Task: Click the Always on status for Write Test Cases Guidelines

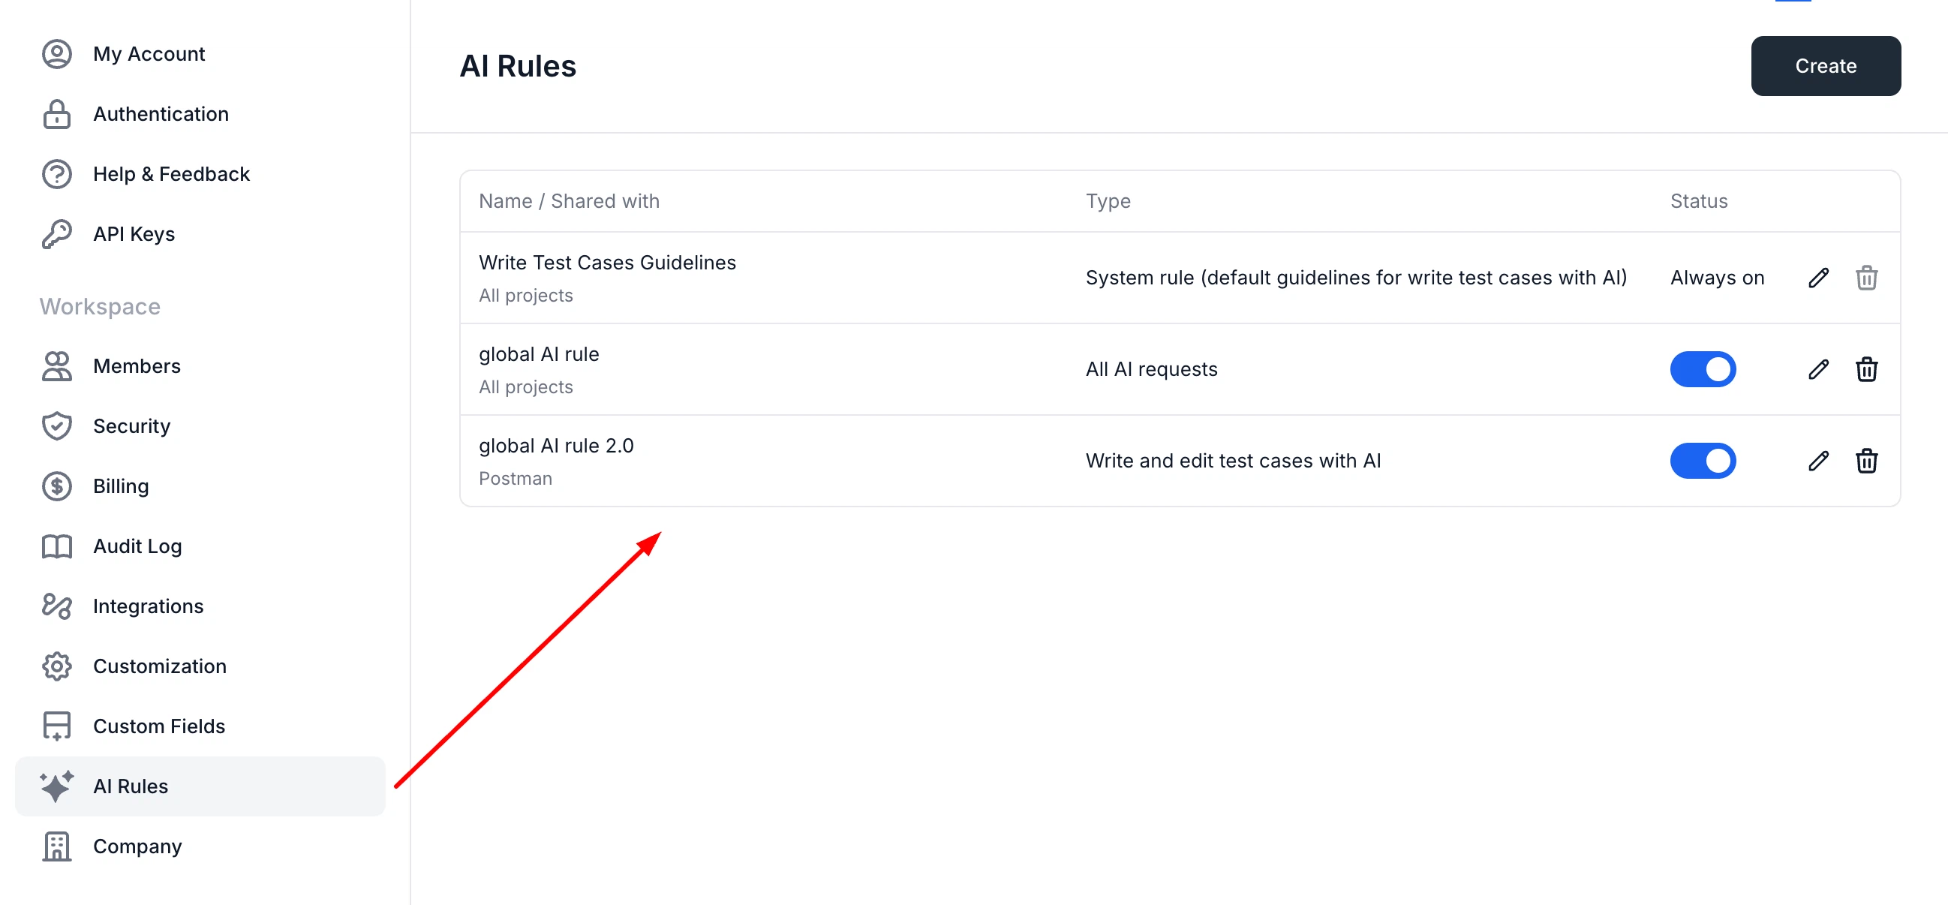Action: (x=1718, y=278)
